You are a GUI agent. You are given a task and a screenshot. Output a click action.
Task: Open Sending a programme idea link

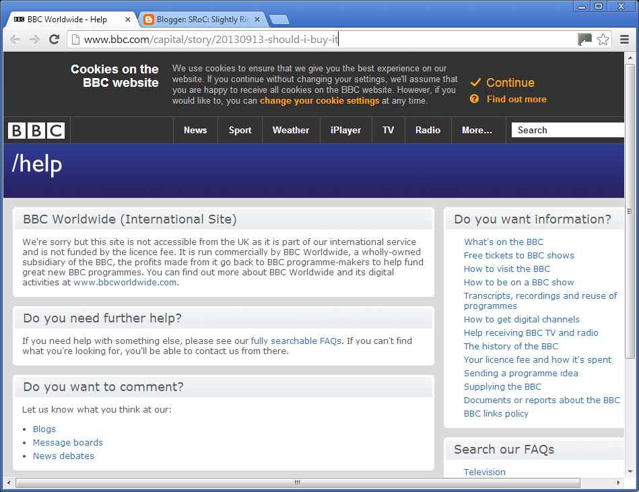pos(520,373)
